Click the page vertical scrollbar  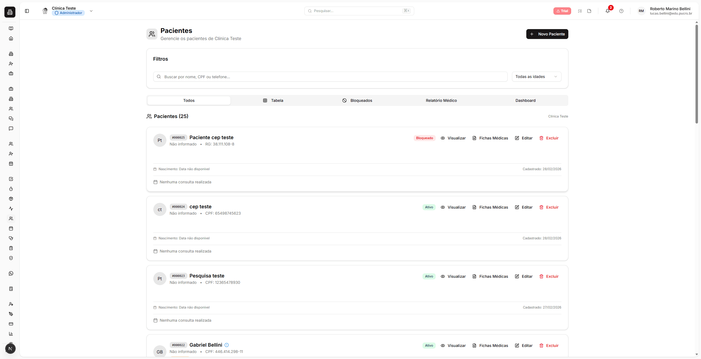[697, 74]
